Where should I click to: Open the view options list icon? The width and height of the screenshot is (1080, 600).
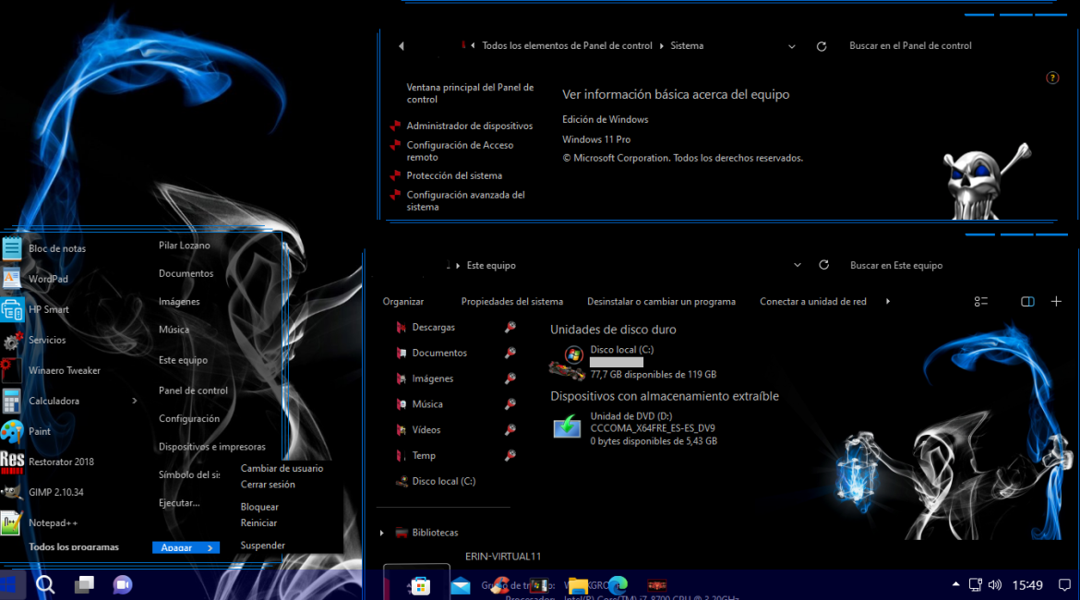pyautogui.click(x=981, y=302)
